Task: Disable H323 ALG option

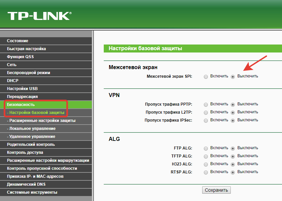Action: click(233, 164)
